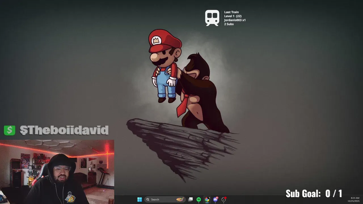
Task: Click the Last Train hype train icon
Action: [x=212, y=18]
